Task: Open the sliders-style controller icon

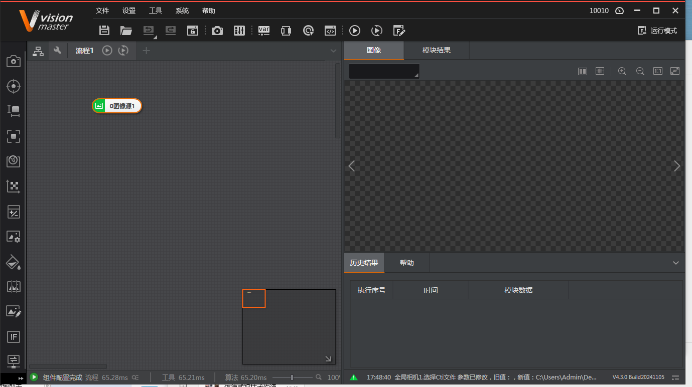Action: pyautogui.click(x=239, y=31)
